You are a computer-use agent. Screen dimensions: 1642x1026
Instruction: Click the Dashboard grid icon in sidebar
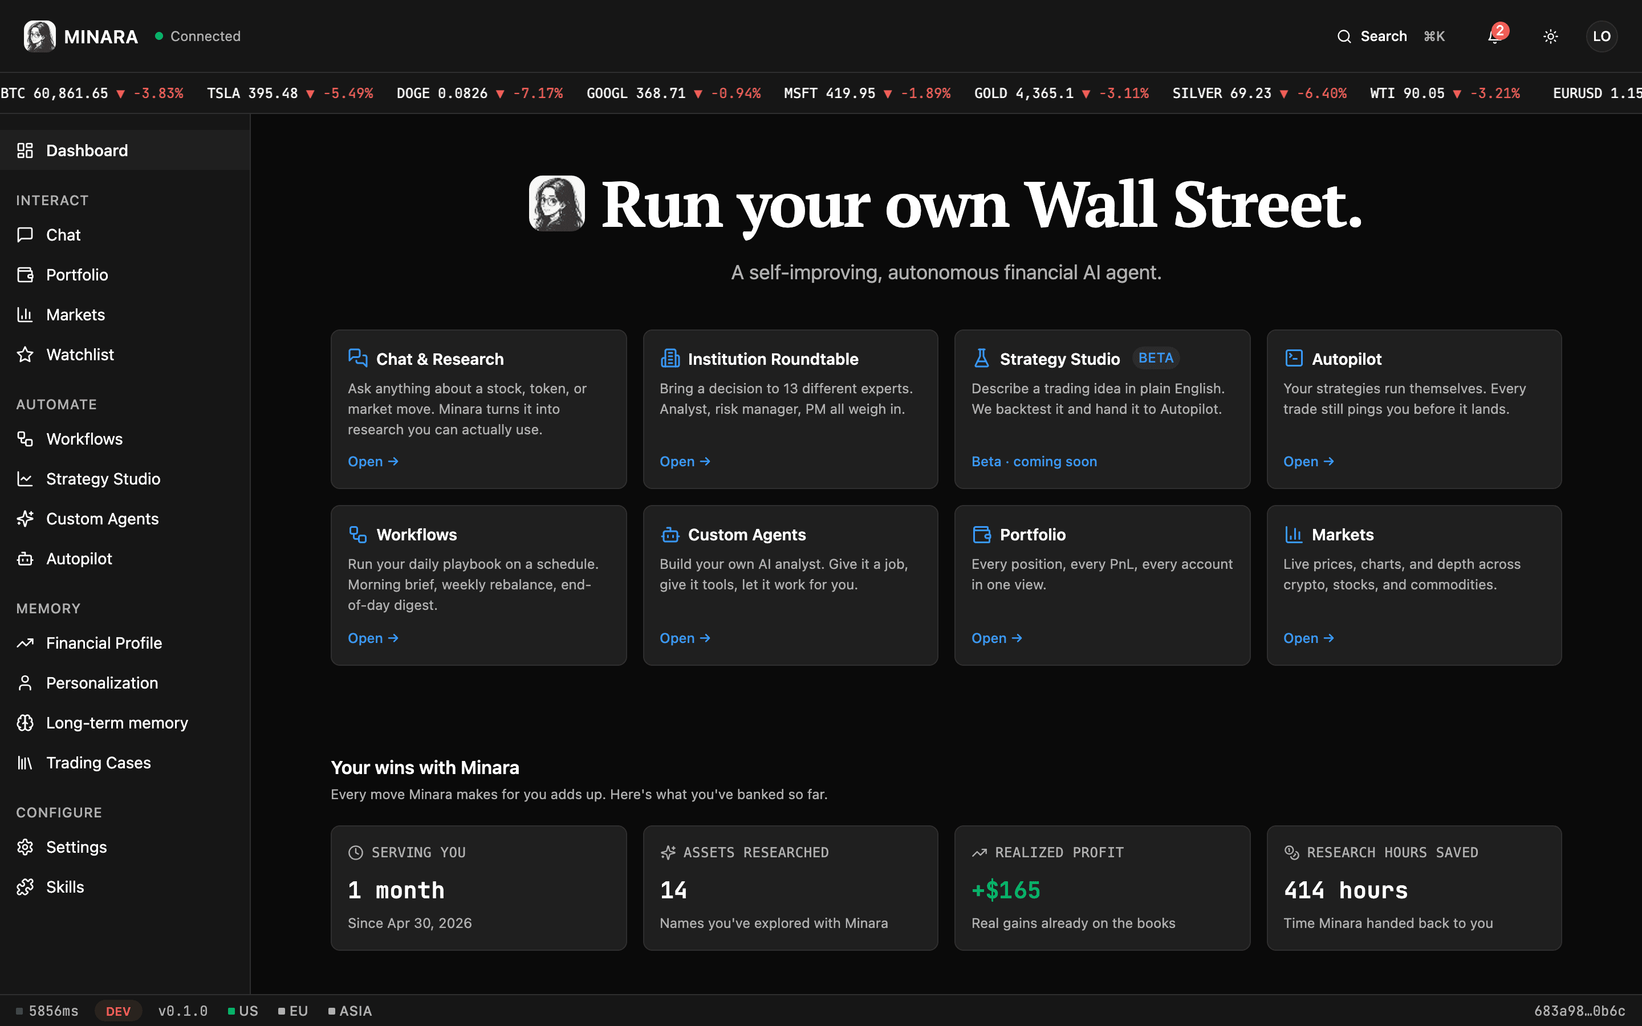(25, 150)
